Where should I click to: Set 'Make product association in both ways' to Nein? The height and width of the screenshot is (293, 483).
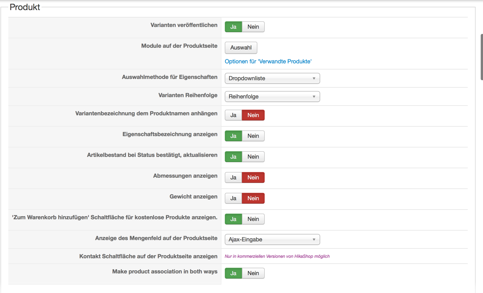coord(253,273)
